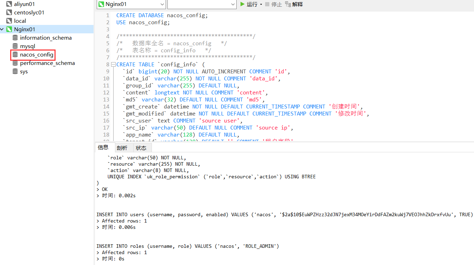Screen dimensions: 474x265
Task: Switch to the 剖析 tab
Action: (x=122, y=148)
